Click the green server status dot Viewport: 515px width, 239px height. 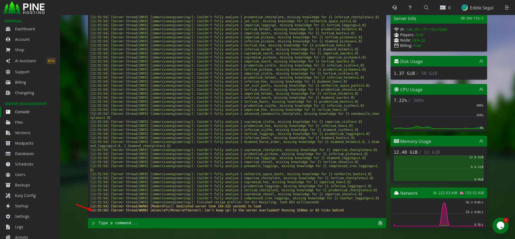[x=482, y=18]
